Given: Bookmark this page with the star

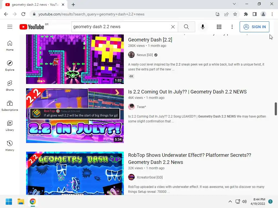Looking at the screenshot, I should click(x=235, y=14).
